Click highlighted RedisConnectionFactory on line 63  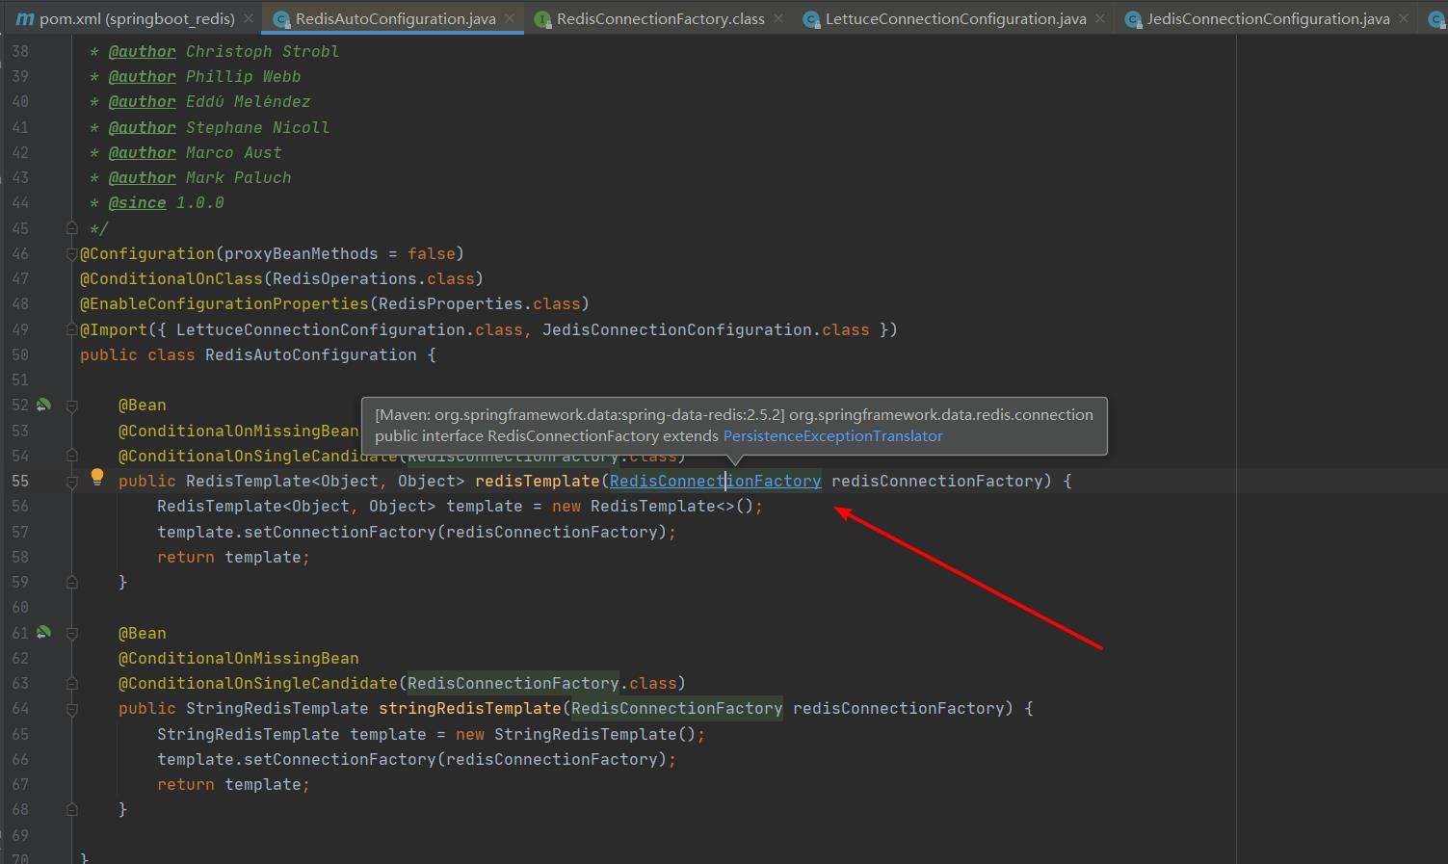pos(513,683)
